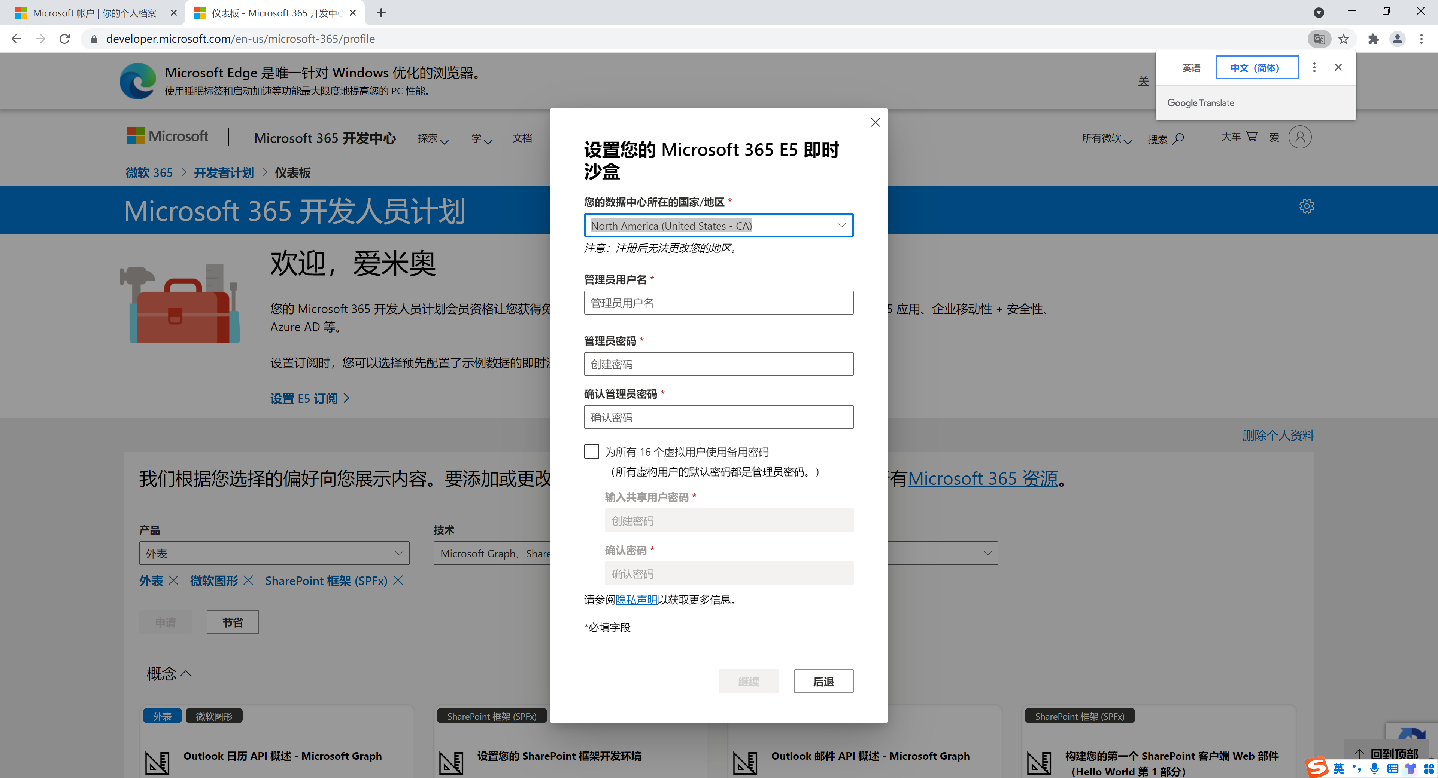
Task: Click the shopping cart icon
Action: pyautogui.click(x=1252, y=137)
